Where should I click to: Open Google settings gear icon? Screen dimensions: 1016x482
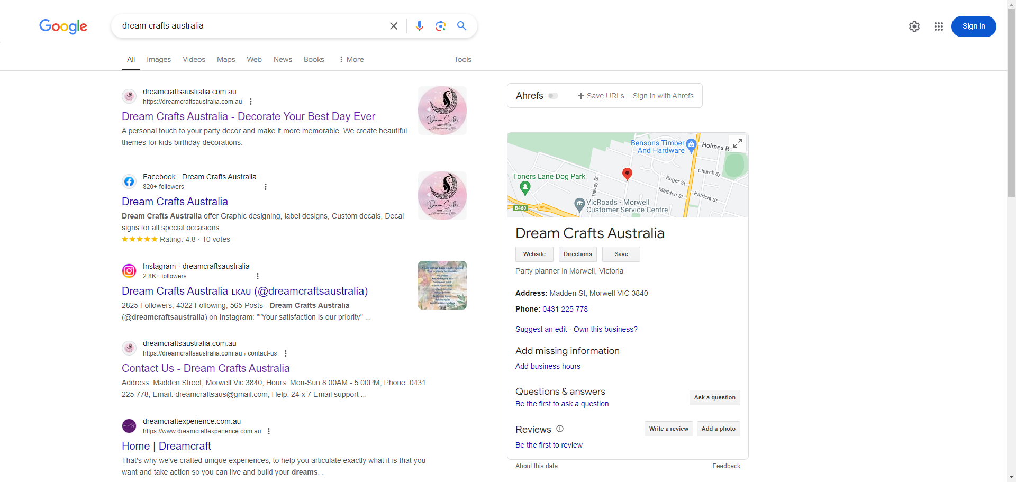pos(914,26)
